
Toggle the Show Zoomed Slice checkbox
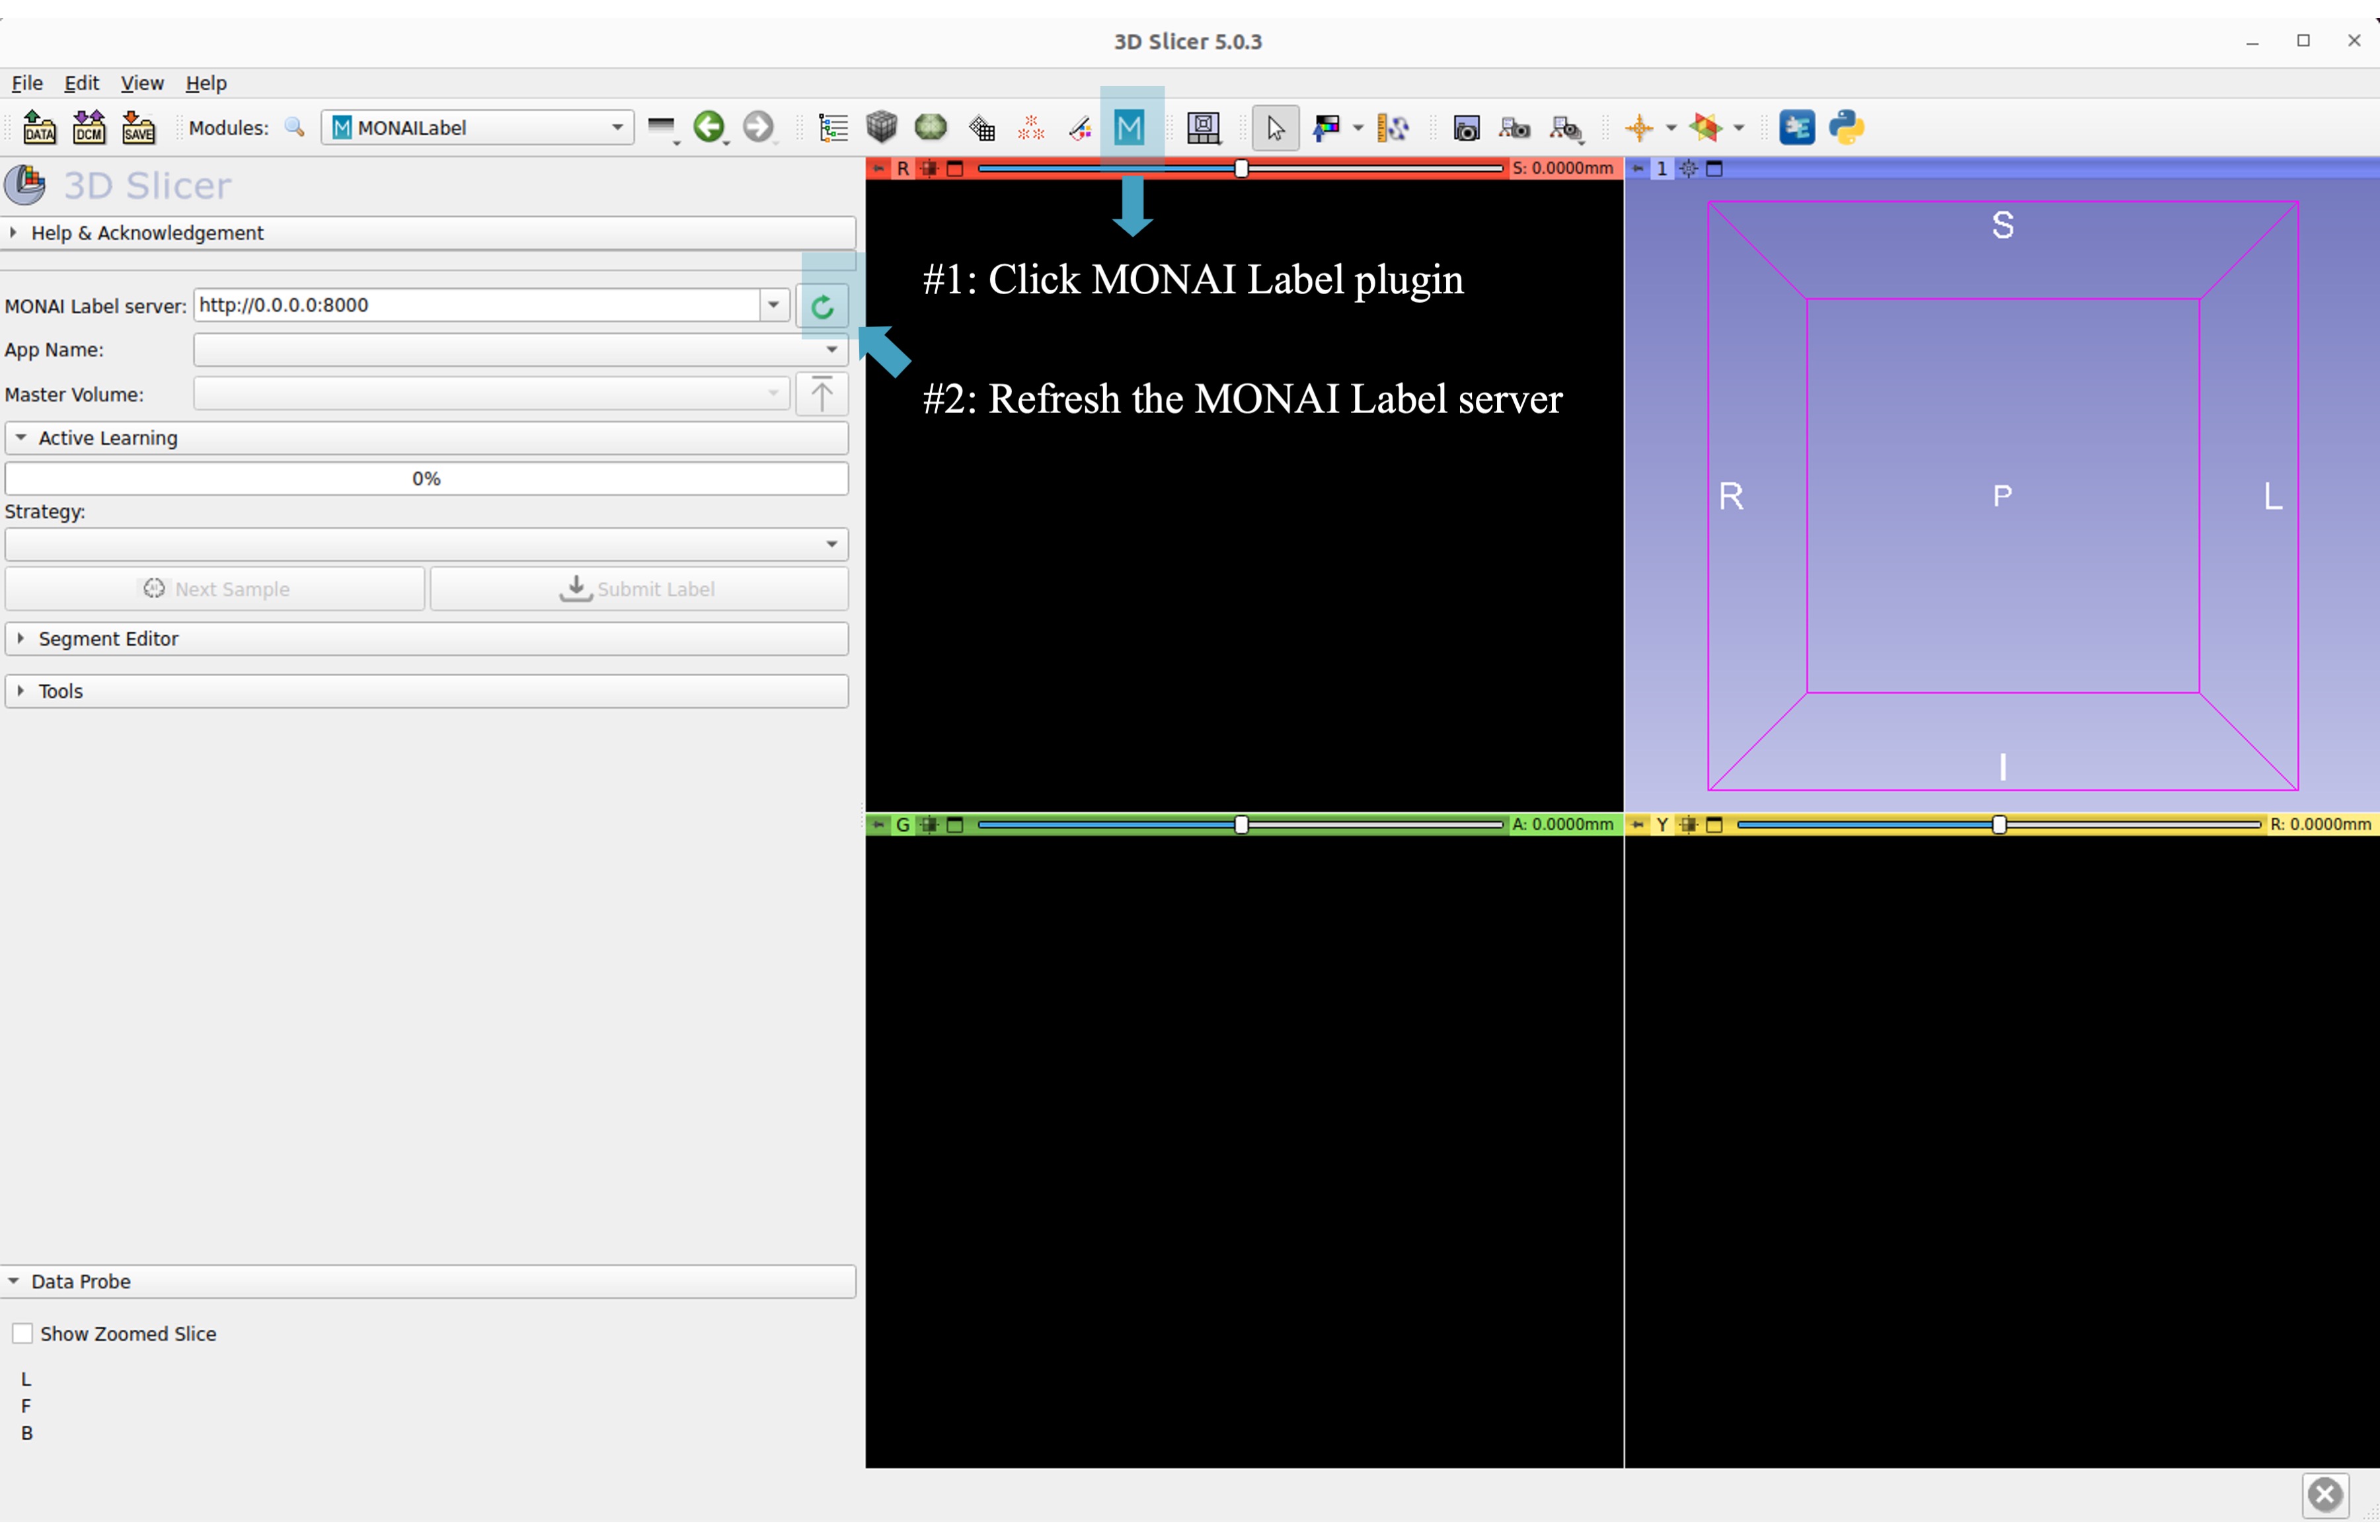pyautogui.click(x=23, y=1334)
